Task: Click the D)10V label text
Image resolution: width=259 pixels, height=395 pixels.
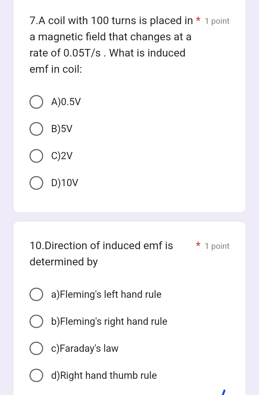Action: pyautogui.click(x=65, y=183)
